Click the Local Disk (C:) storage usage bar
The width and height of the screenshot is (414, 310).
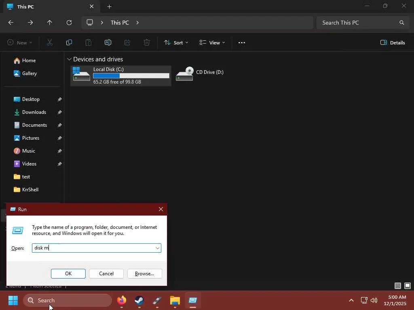[x=131, y=76]
